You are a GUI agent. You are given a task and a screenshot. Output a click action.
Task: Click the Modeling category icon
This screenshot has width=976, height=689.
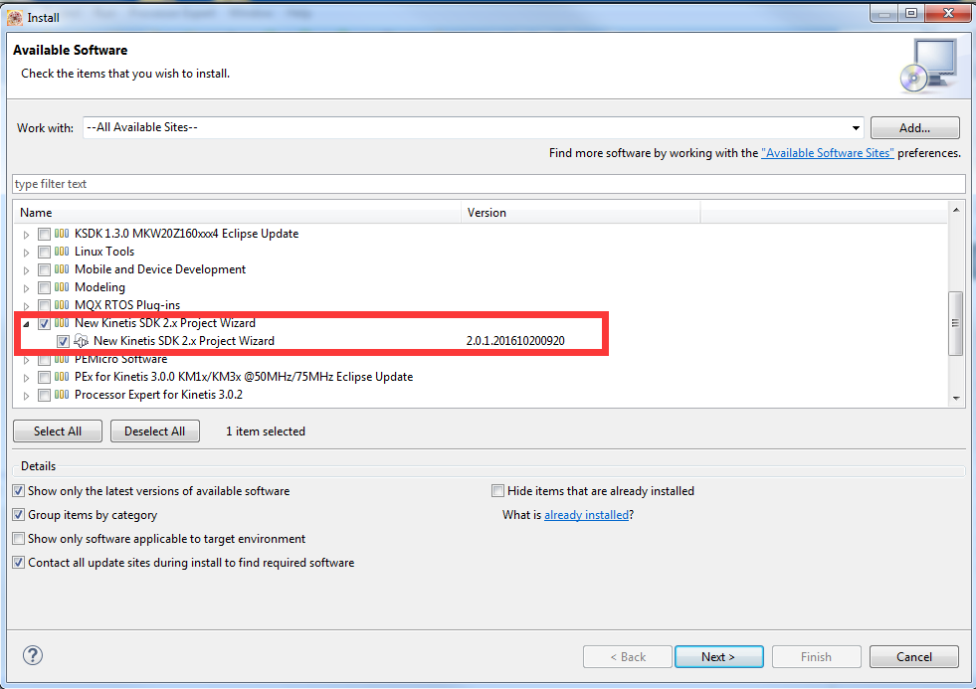pyautogui.click(x=62, y=287)
